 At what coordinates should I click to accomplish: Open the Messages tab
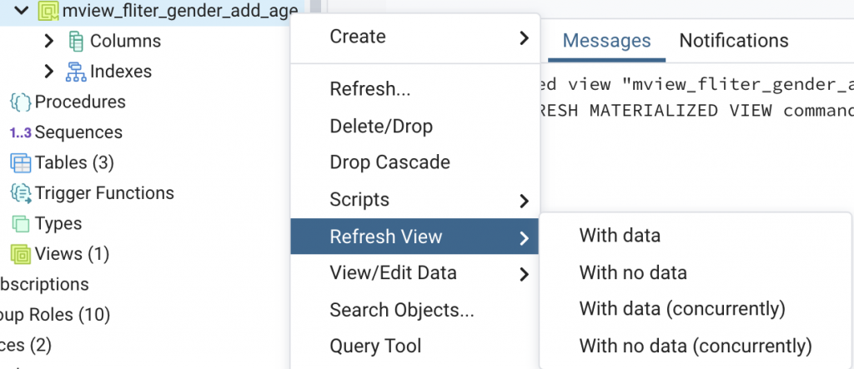tap(606, 41)
